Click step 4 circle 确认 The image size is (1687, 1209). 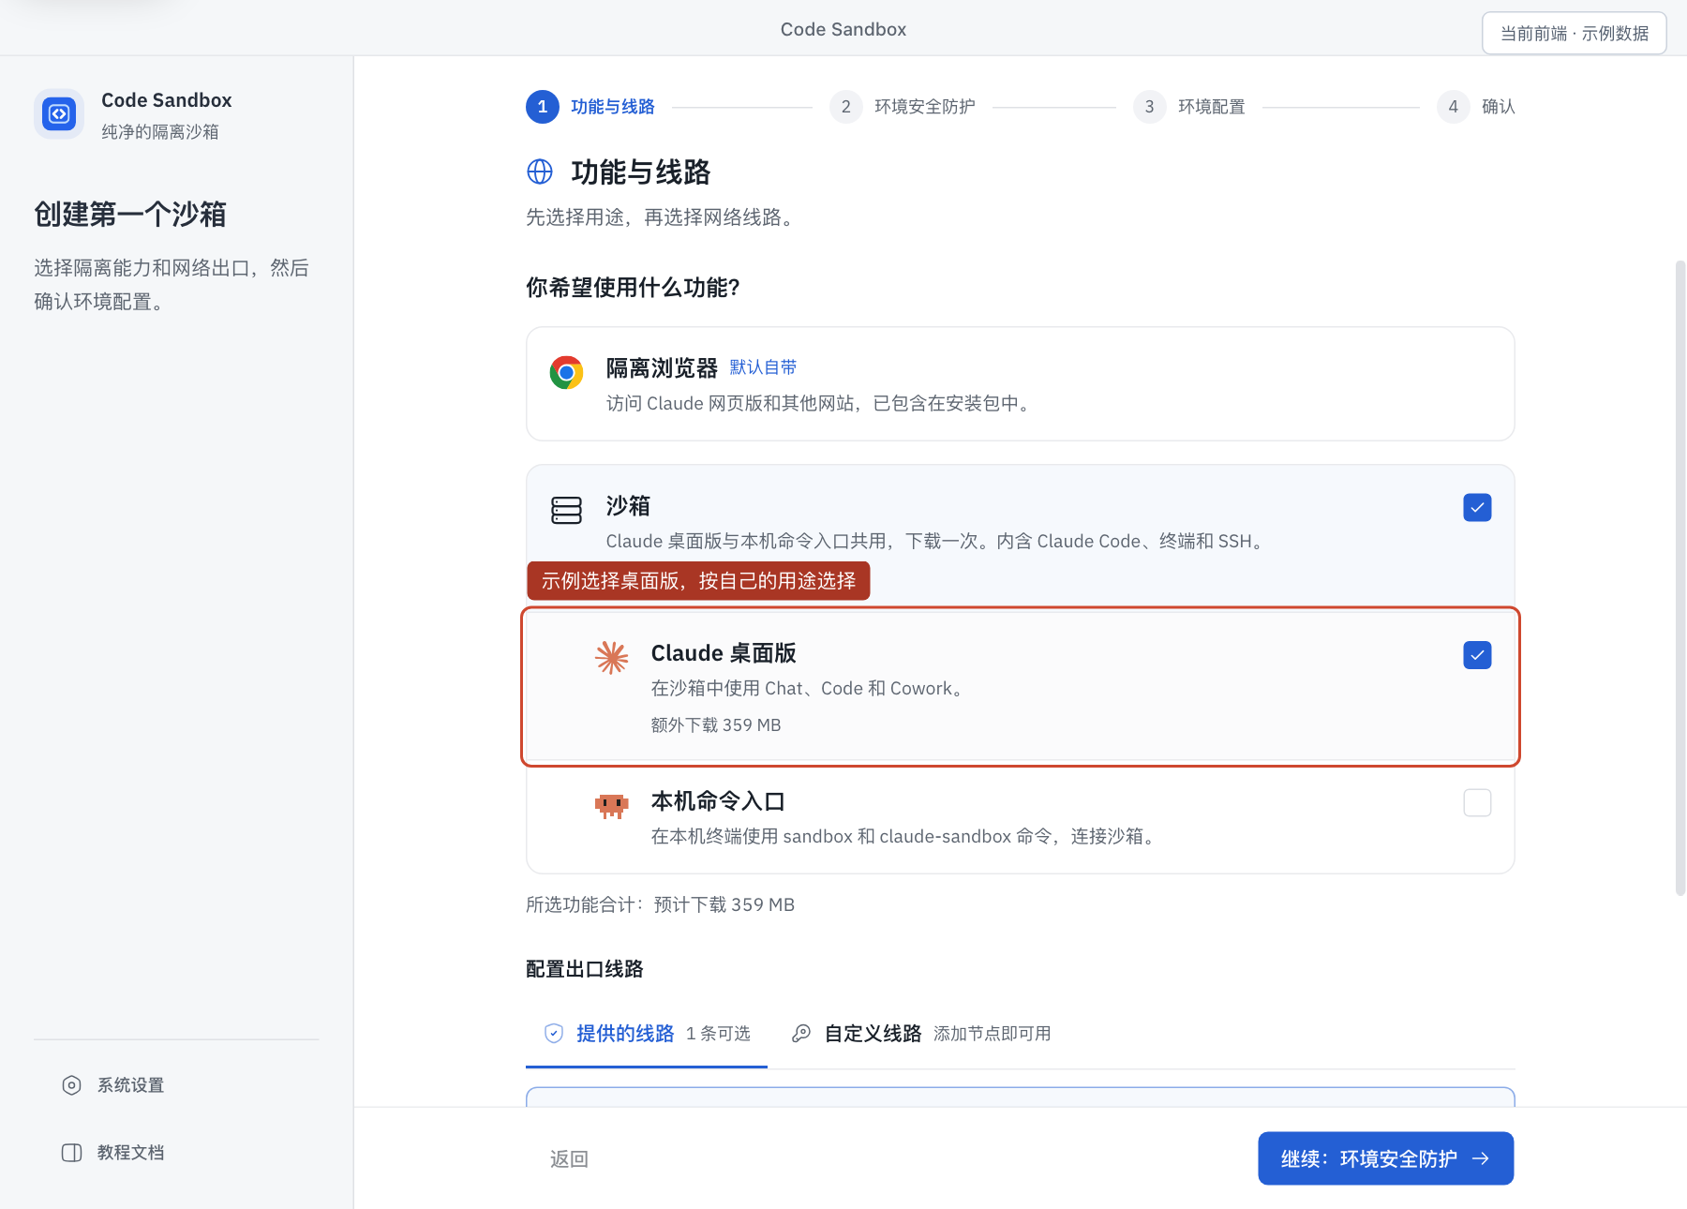1454,107
